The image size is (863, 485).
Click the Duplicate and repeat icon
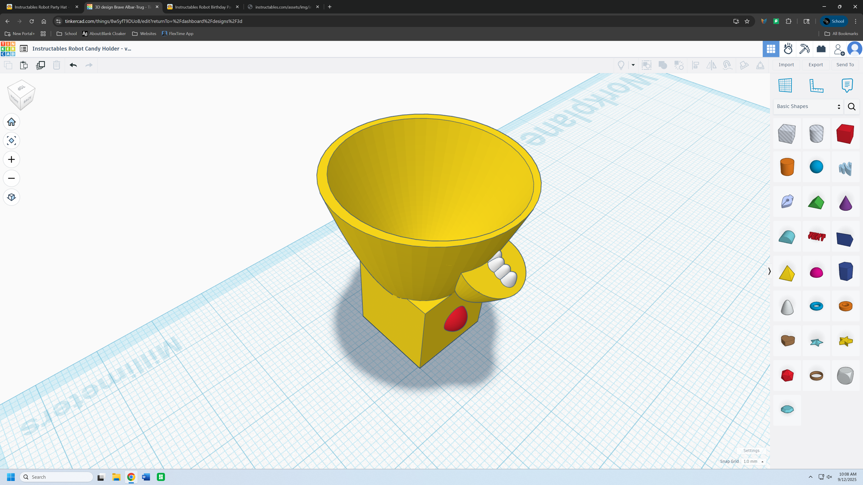pyautogui.click(x=41, y=65)
